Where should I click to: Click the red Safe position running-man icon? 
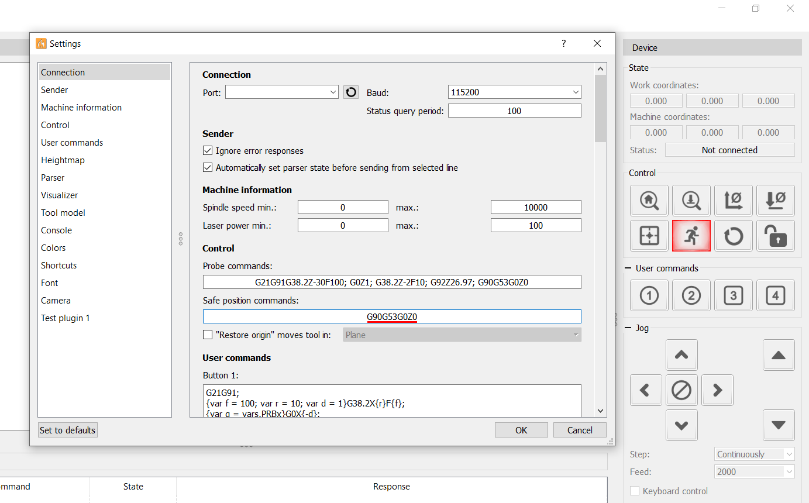click(x=691, y=236)
